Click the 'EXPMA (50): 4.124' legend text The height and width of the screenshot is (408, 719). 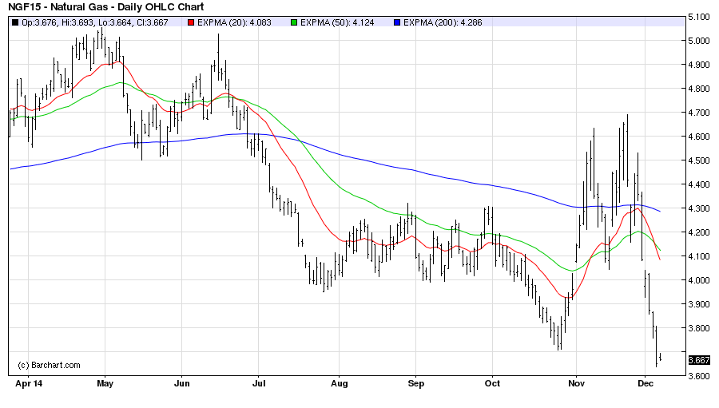click(337, 22)
